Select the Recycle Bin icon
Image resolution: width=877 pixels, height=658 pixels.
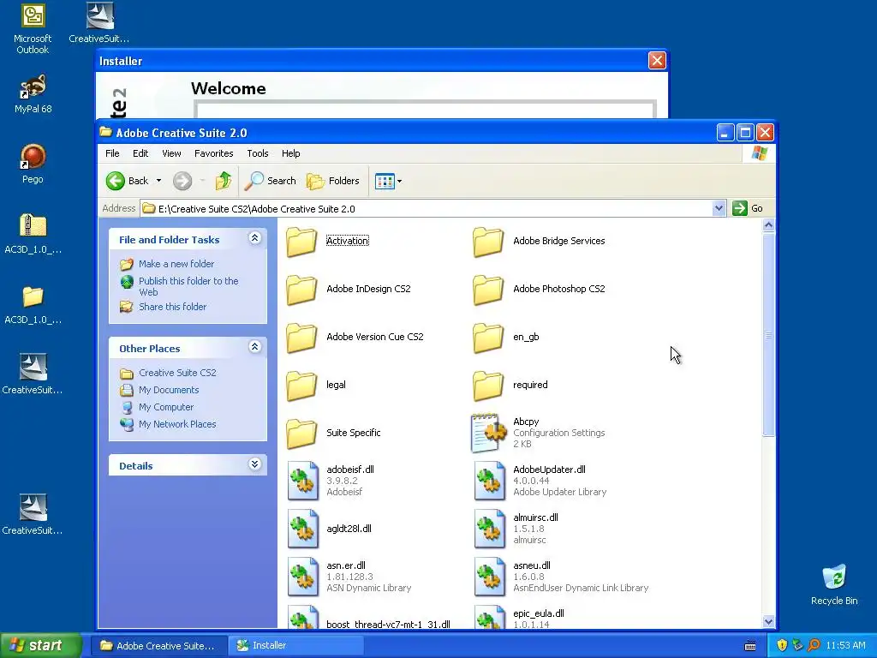pos(834,585)
